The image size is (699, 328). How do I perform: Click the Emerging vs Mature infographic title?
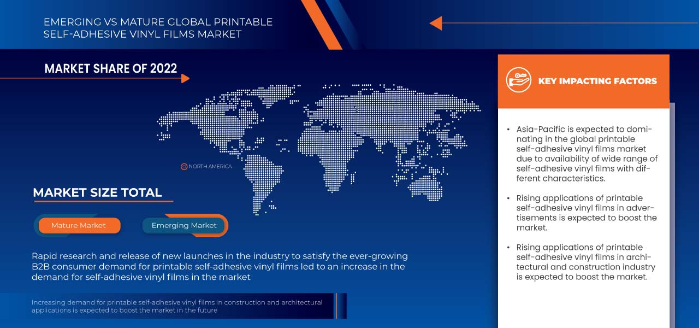tap(158, 28)
